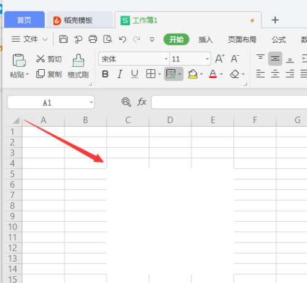Screen dimensions: 307x283
Task: Click the export to PDF icon
Action: 78,39
